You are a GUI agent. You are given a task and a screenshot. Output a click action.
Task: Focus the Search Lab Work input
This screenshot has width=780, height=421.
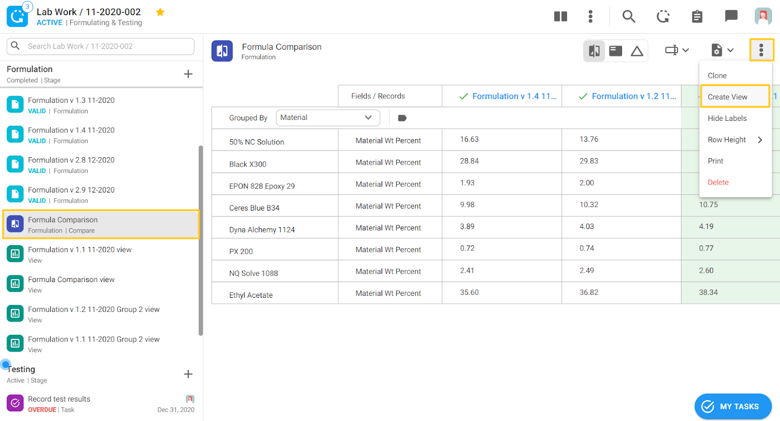100,46
